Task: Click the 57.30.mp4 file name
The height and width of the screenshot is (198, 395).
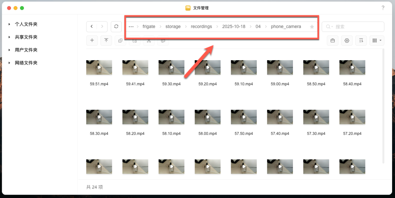Action: tap(316, 133)
